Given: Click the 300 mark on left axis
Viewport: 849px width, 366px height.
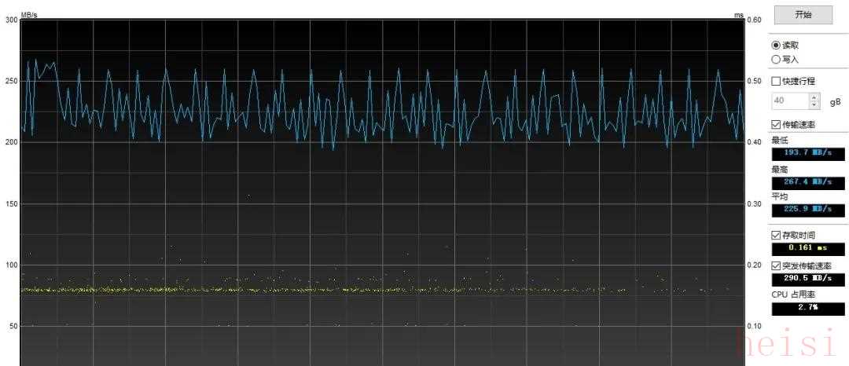Looking at the screenshot, I should (11, 20).
